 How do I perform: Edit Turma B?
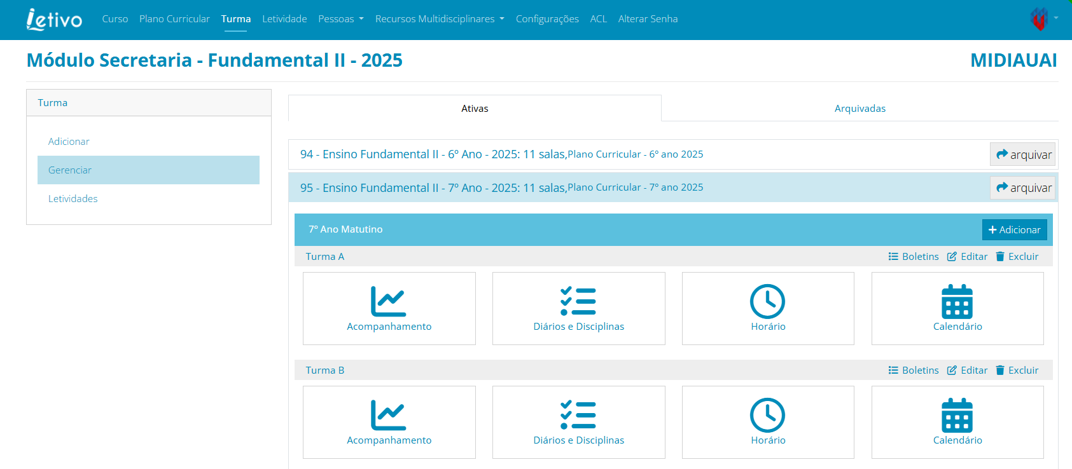pos(967,370)
